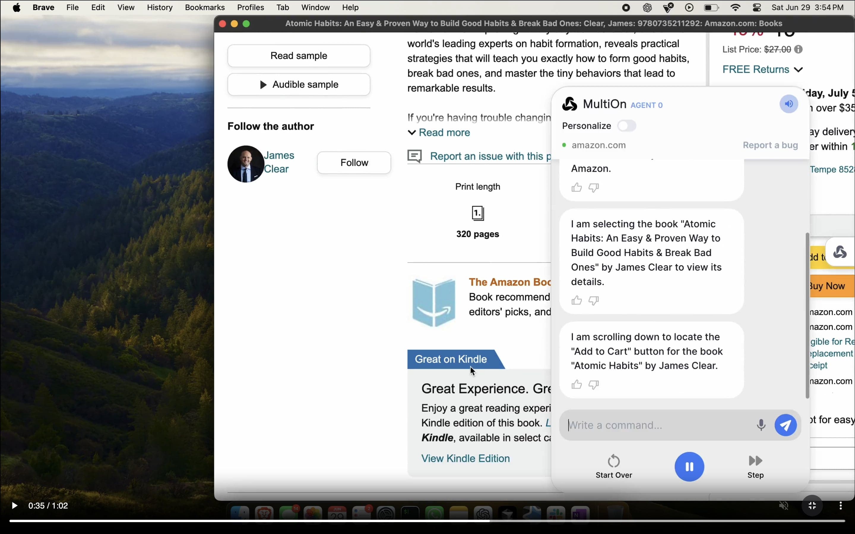This screenshot has width=855, height=534.
Task: Click Report a bug in MultiOn panel
Action: coord(770,145)
